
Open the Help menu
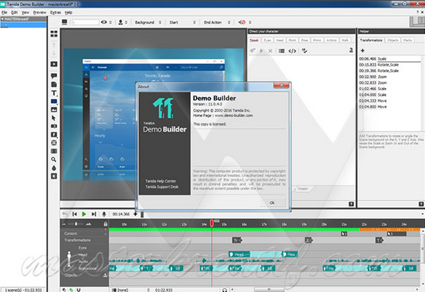(69, 12)
